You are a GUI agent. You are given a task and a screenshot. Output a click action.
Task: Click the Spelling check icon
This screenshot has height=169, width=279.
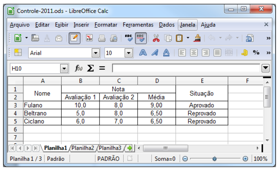click(x=128, y=38)
